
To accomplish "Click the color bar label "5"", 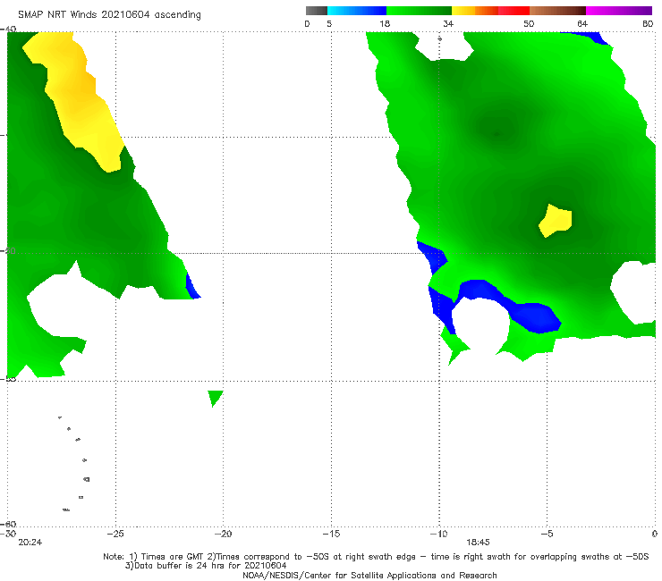I will (x=329, y=24).
